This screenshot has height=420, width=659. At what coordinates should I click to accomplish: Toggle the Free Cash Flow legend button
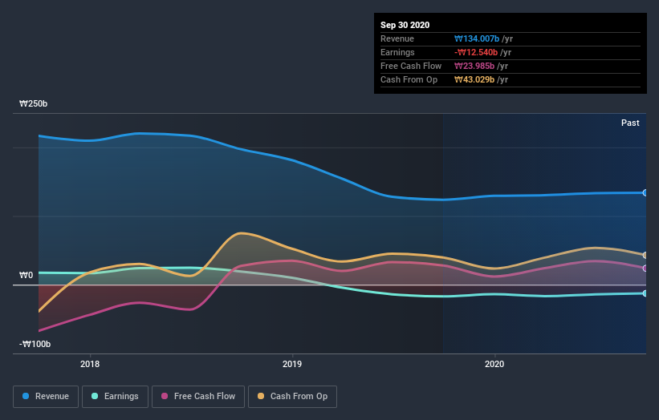[198, 397]
